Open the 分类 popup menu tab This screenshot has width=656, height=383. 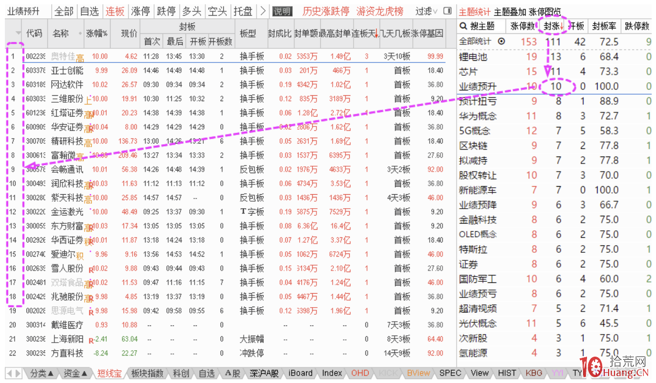click(42, 373)
